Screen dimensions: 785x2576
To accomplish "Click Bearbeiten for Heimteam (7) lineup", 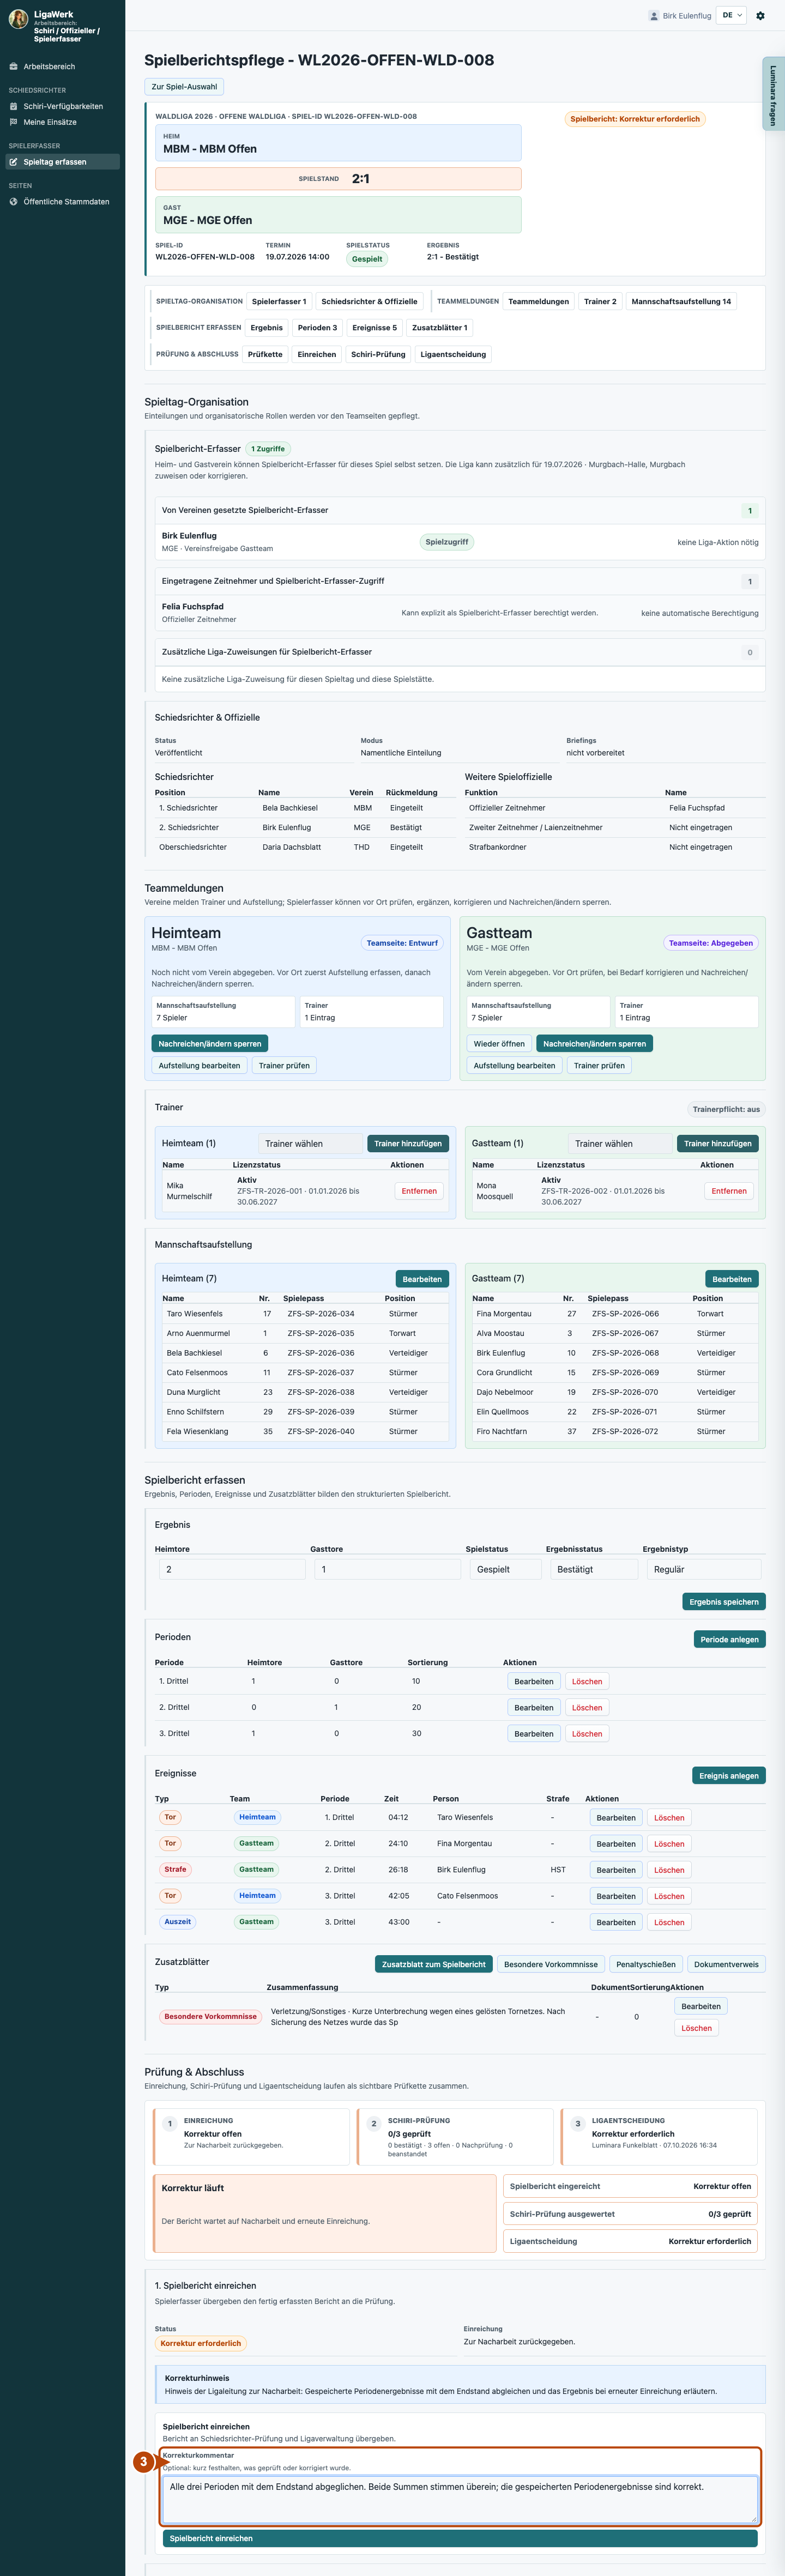I will pyautogui.click(x=422, y=1279).
